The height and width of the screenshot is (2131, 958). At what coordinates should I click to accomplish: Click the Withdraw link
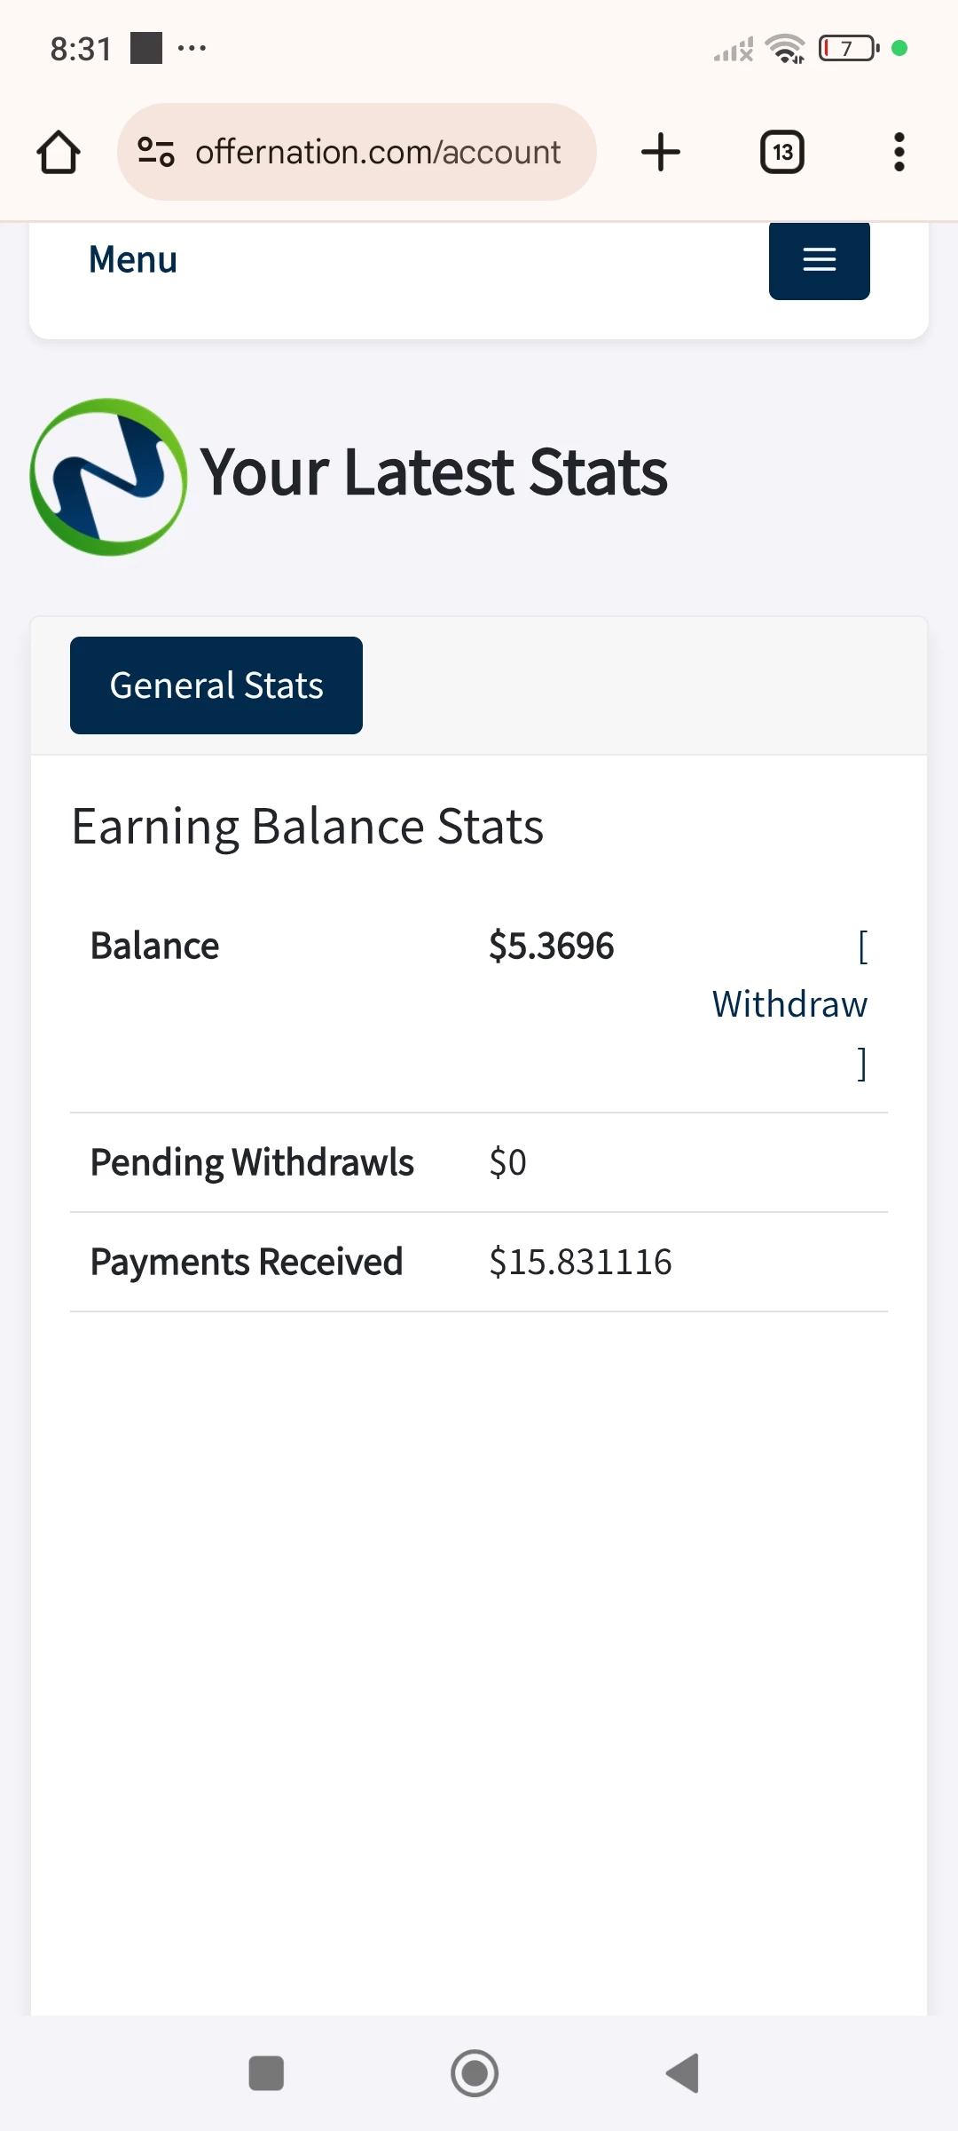point(789,1004)
